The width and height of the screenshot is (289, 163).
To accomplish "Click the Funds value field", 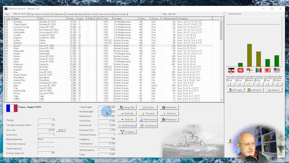I will click(x=107, y=154).
